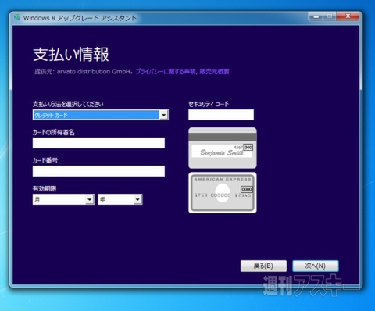Click the セキュリティ コード label

(x=209, y=104)
